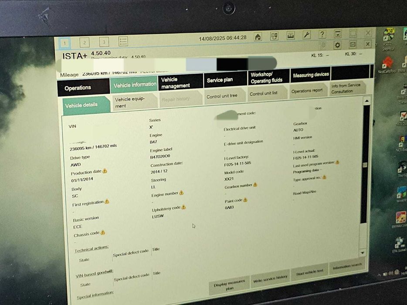Open the NcdCafdTool desktop shortcut
Screen dimensions: 407x305
pyautogui.click(x=387, y=65)
